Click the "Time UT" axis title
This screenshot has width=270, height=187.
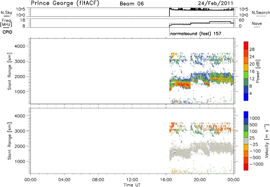tap(132, 185)
